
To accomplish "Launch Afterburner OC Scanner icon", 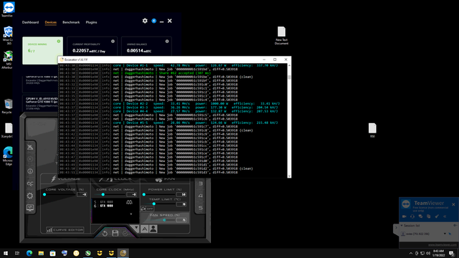I will click(x=30, y=183).
